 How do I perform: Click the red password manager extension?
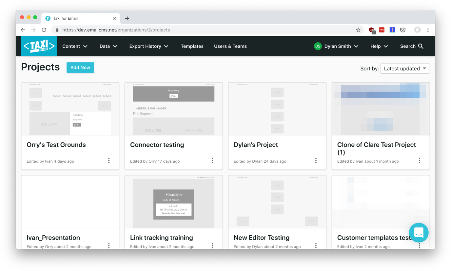pyautogui.click(x=382, y=30)
